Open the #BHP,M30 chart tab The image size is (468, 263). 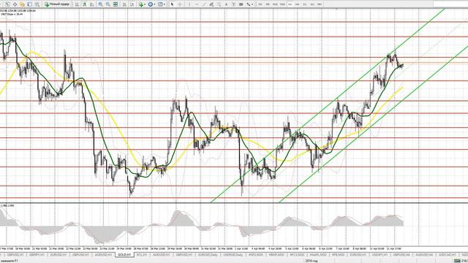pyautogui.click(x=276, y=255)
